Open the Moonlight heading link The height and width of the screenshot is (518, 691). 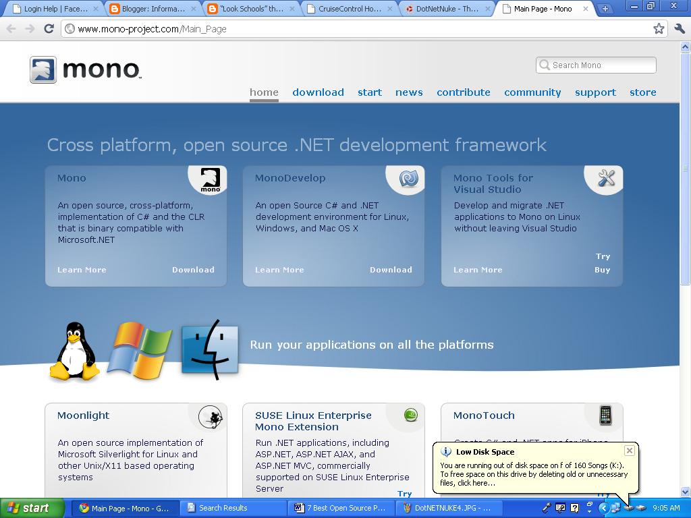pos(83,415)
